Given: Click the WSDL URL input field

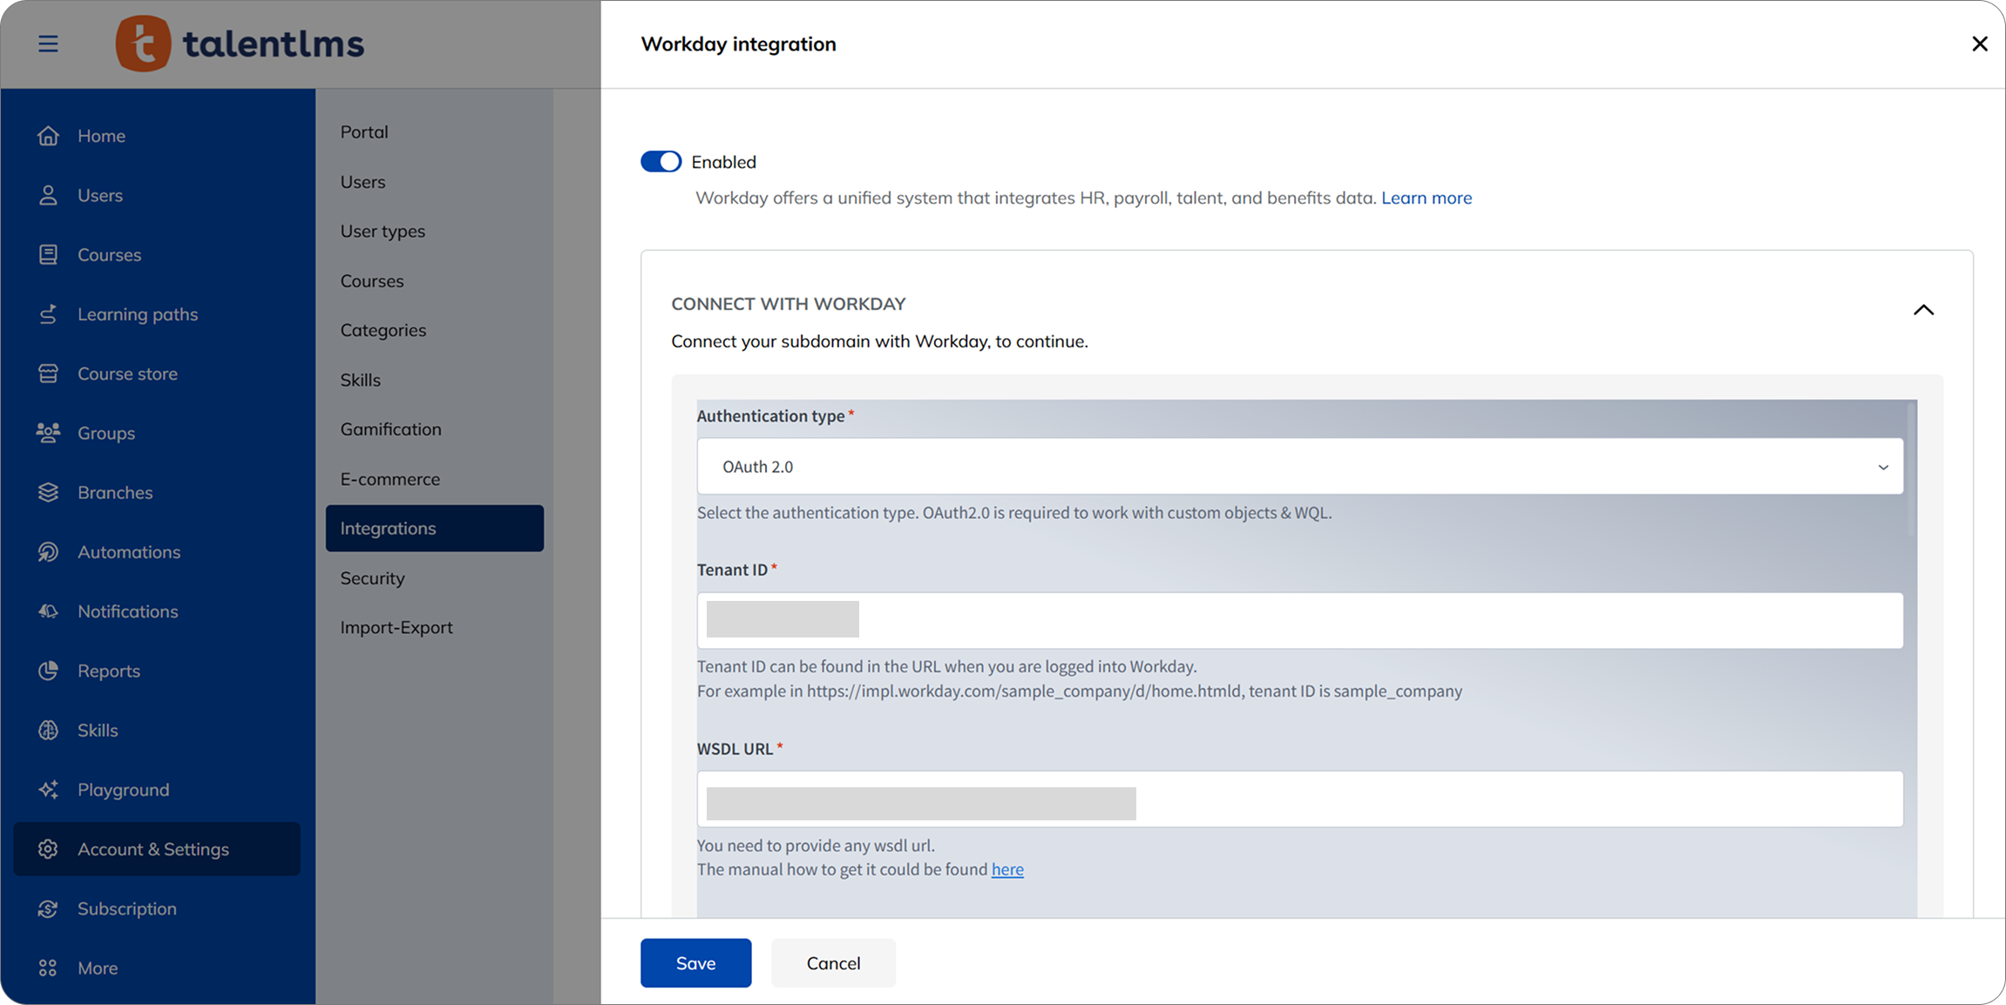Looking at the screenshot, I should tap(1299, 799).
